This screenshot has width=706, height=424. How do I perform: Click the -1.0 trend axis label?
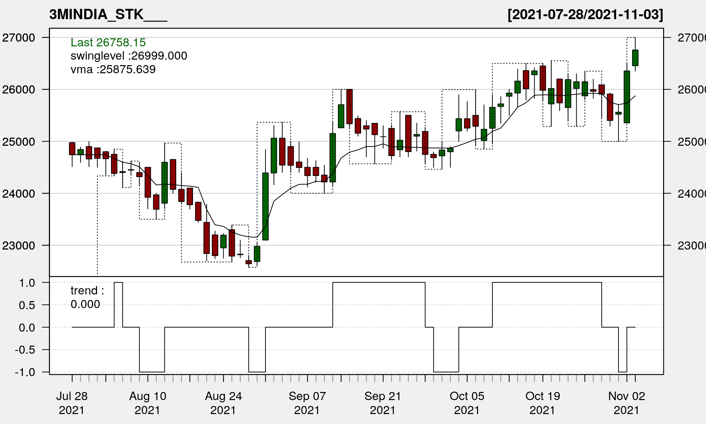click(25, 372)
